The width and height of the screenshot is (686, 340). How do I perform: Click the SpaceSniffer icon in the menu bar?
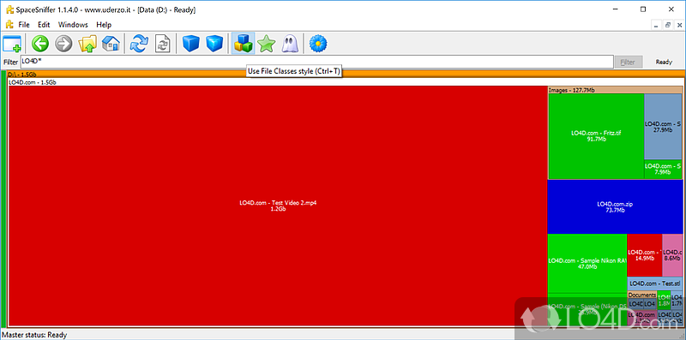click(x=9, y=25)
